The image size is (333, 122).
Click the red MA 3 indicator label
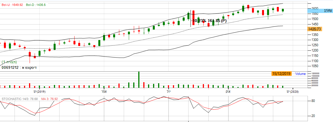49,99
